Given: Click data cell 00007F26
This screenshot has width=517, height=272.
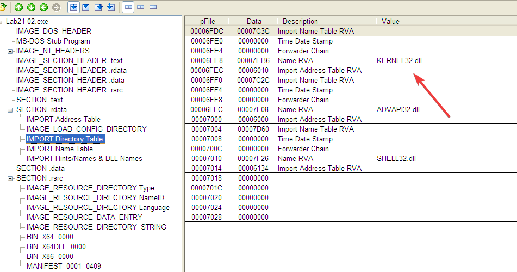Looking at the screenshot, I should tap(253, 158).
